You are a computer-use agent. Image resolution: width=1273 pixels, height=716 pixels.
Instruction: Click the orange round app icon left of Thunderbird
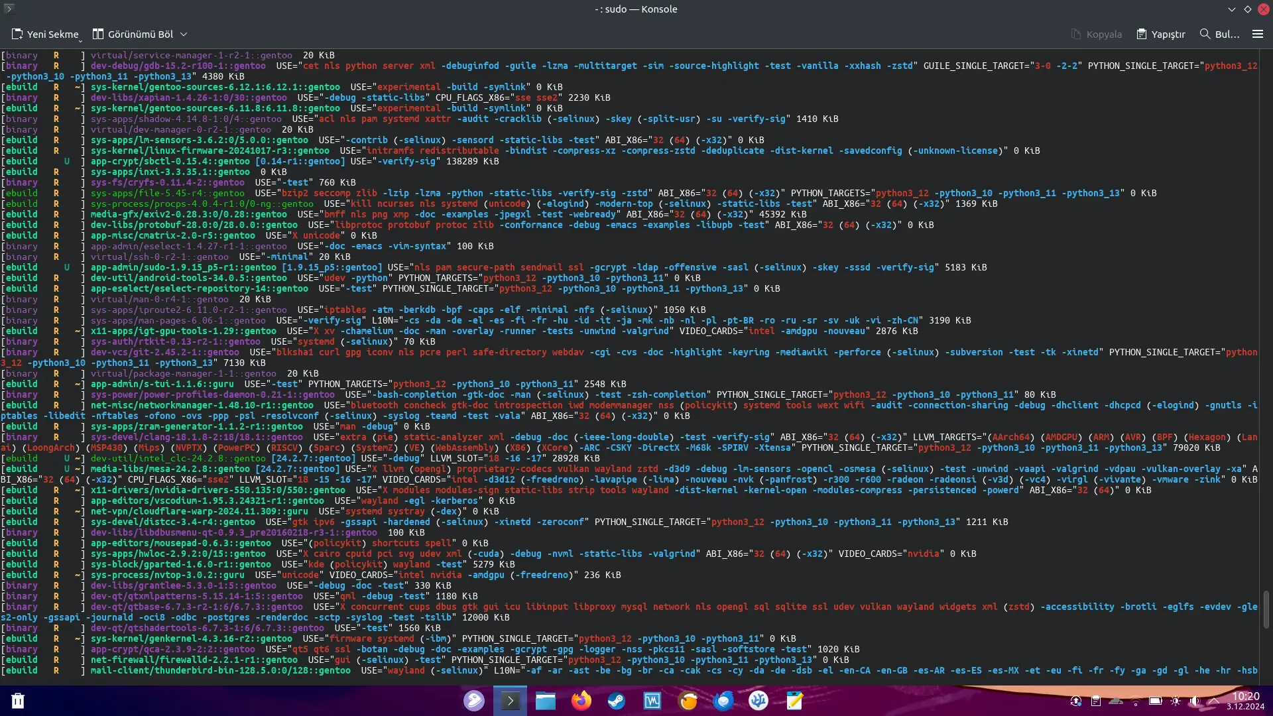coord(688,701)
